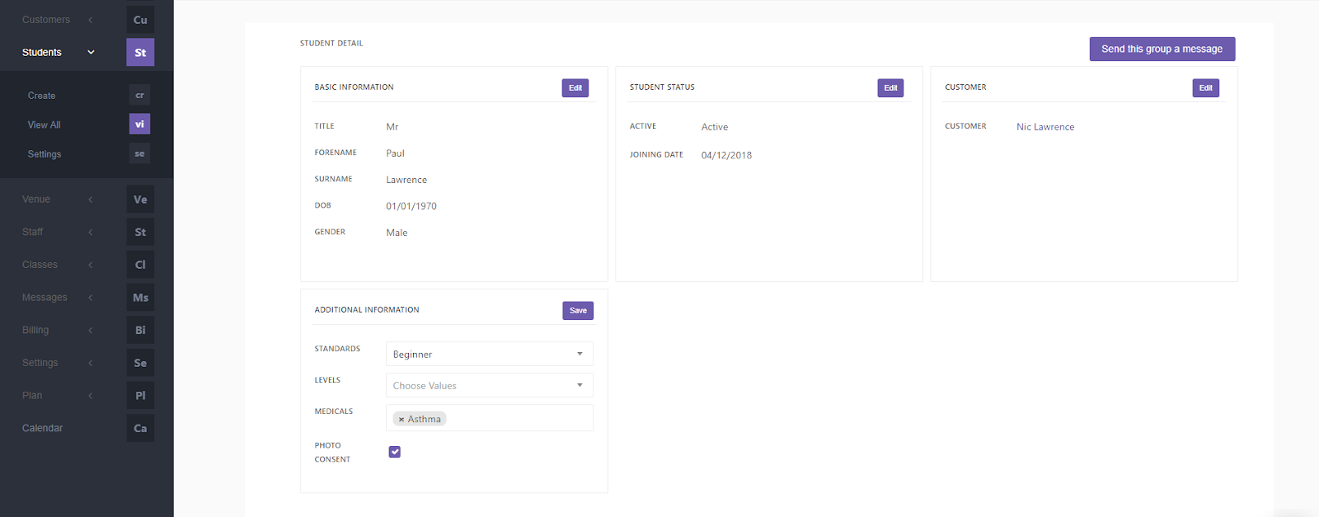Open the Venue sidebar menu
The height and width of the screenshot is (517, 1319).
(x=36, y=200)
